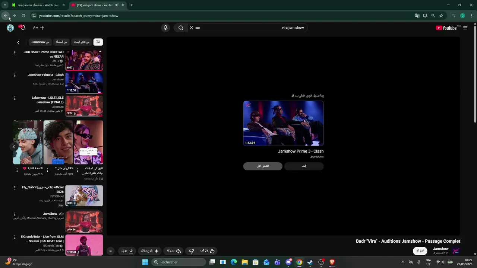
Task: Open options menu for the Mix JamShow playlist
Action: pyautogui.click(x=15, y=214)
